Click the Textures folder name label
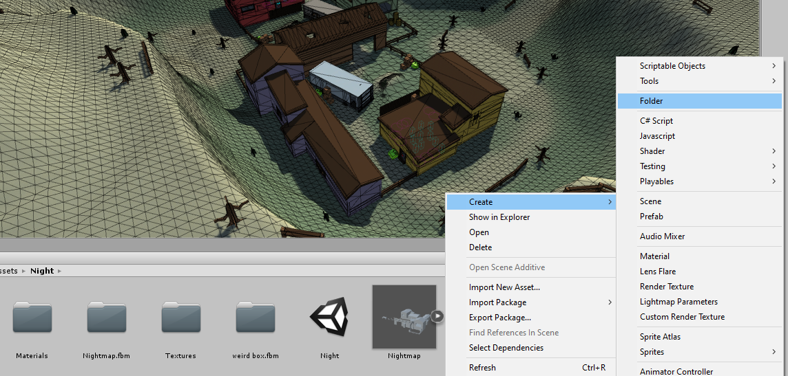 pos(181,356)
